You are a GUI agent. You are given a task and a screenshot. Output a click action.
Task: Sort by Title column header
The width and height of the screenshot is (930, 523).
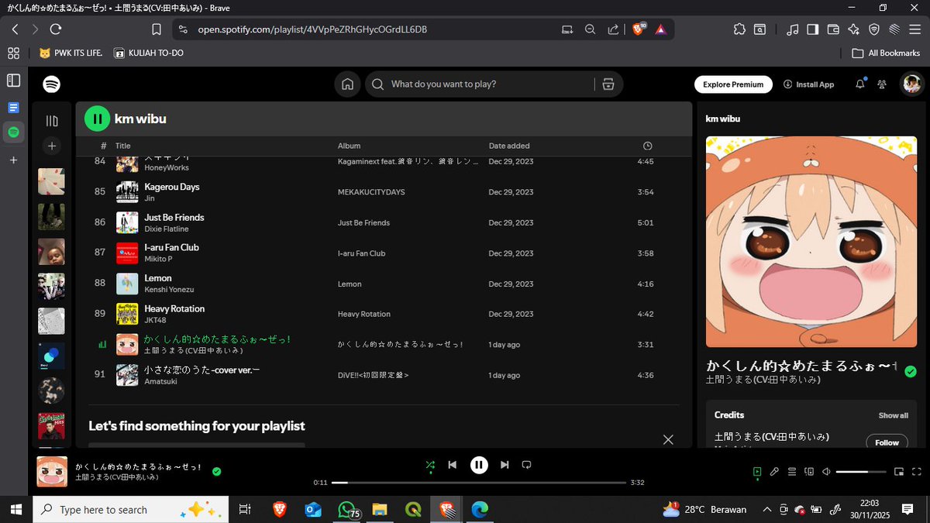click(x=123, y=146)
